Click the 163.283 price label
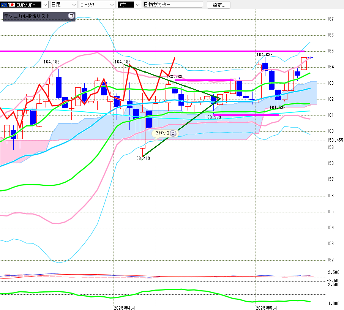This screenshot has height=310, width=344. pos(174,77)
